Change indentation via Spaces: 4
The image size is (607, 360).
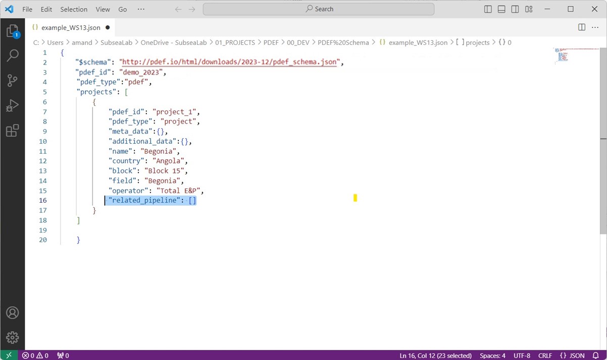tap(492, 355)
